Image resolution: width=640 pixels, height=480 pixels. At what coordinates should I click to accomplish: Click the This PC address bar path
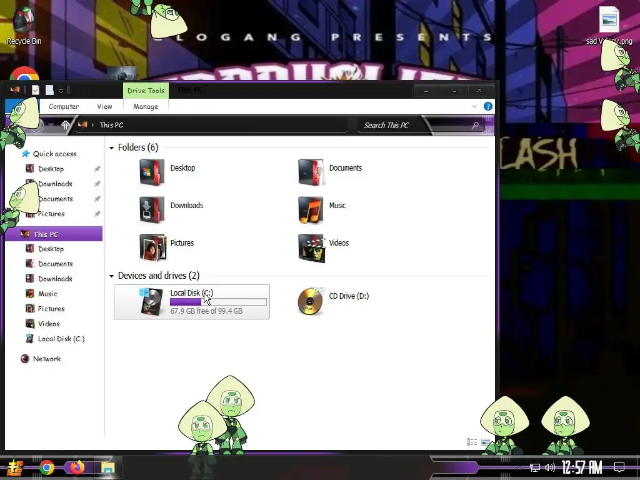[x=111, y=125]
